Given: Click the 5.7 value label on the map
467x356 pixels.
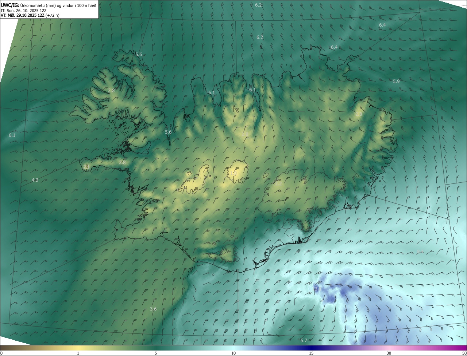Looking at the screenshot, I should [304, 340].
